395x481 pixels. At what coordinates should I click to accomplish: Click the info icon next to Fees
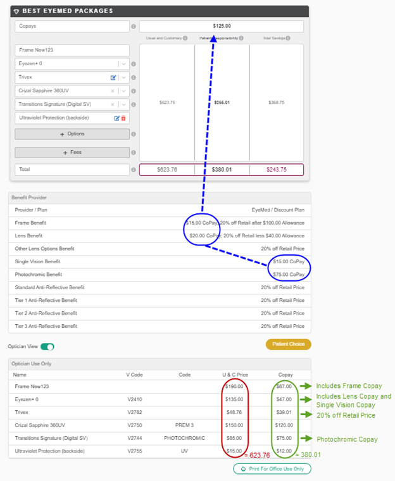134,153
